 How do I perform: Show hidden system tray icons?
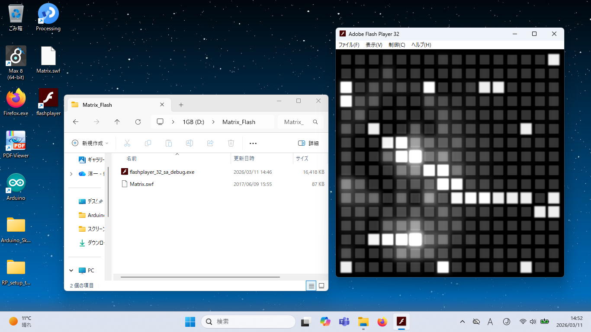[463, 322]
